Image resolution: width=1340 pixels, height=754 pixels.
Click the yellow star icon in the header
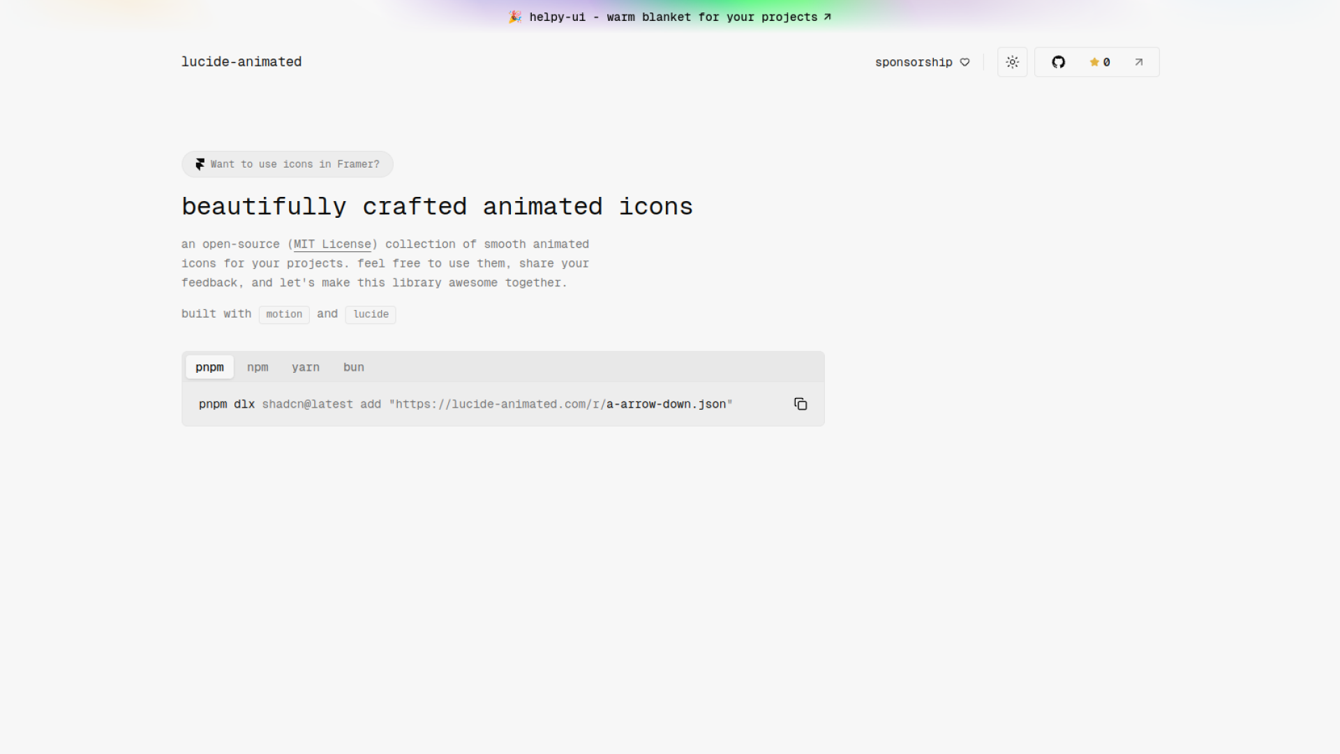[1094, 62]
